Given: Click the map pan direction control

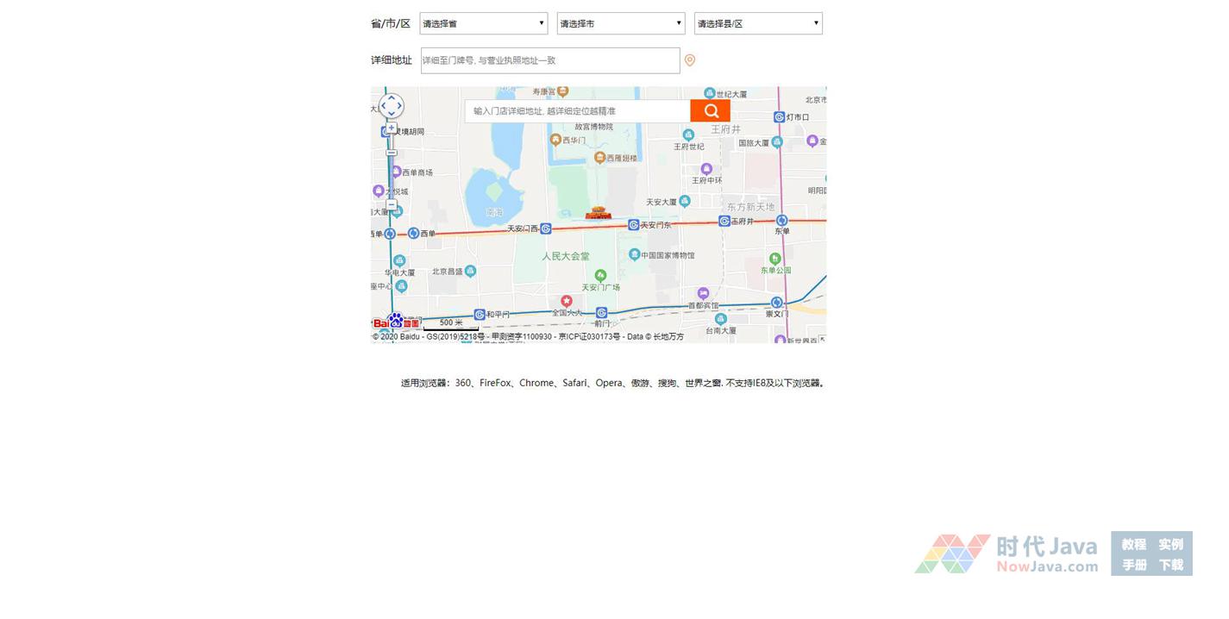Looking at the screenshot, I should 392,106.
